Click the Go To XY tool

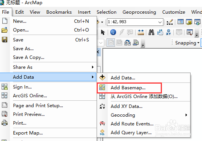[x=168, y=32]
